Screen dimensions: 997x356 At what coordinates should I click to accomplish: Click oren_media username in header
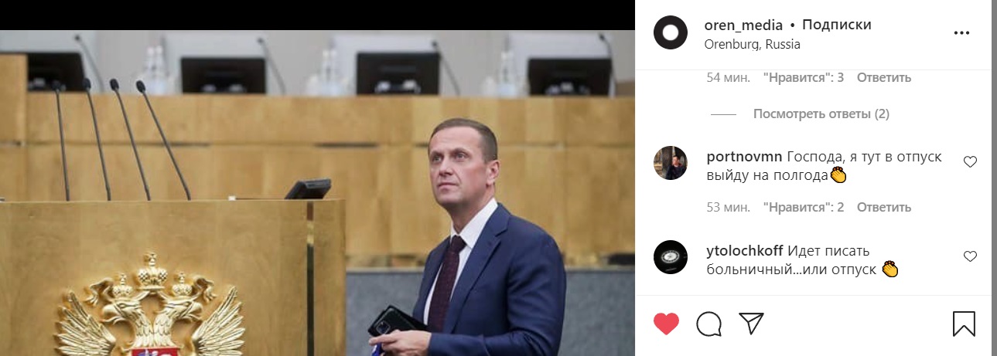tap(743, 25)
